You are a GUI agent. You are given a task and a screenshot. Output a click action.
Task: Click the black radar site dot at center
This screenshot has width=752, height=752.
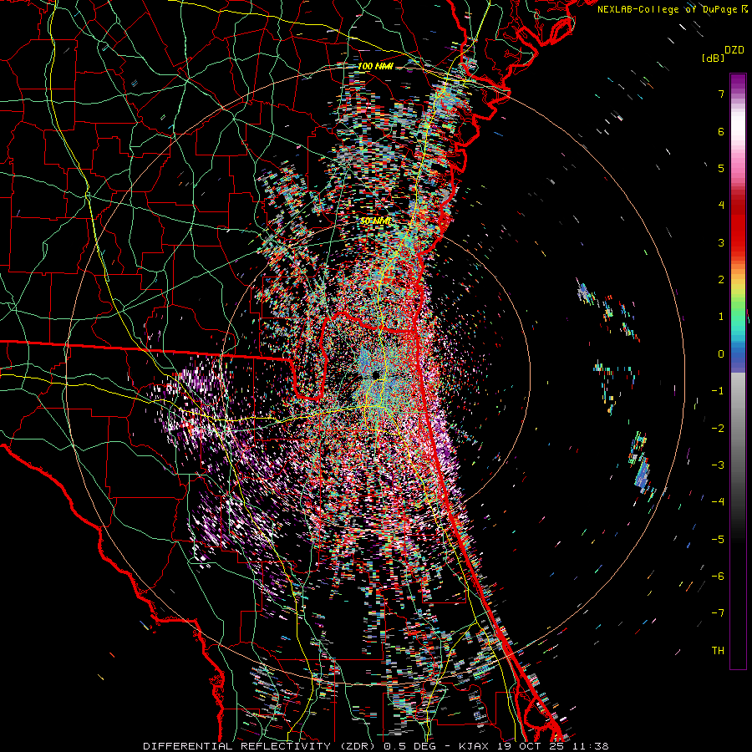click(x=375, y=374)
